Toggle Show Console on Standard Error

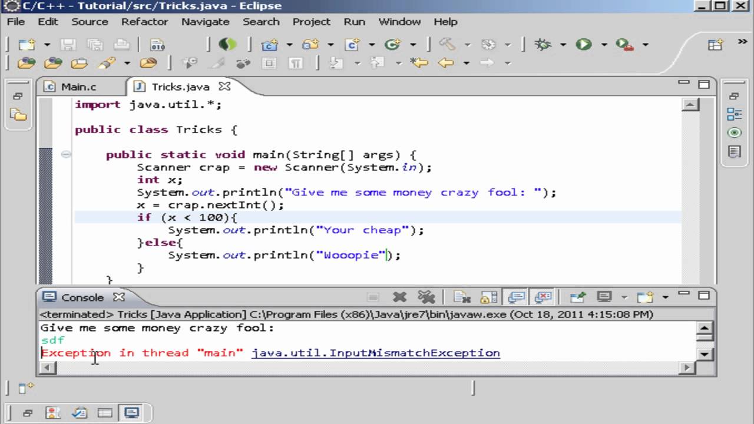[x=543, y=297]
